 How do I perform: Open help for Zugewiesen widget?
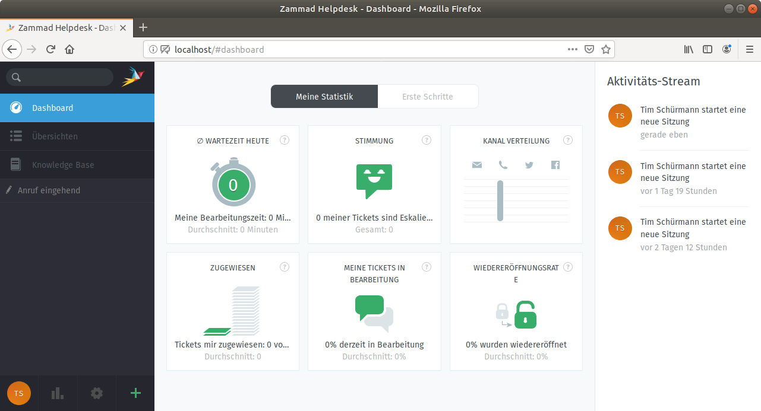(x=285, y=267)
